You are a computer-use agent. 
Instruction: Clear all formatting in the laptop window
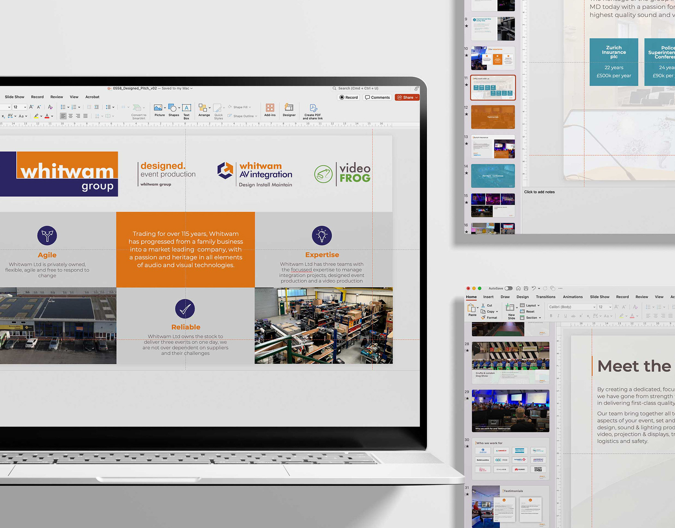[x=50, y=107]
